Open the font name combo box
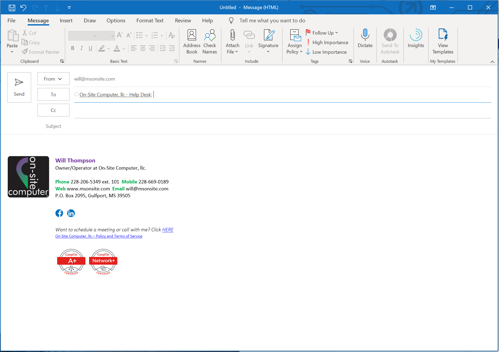Screen dimensions: 499x352 coord(83,36)
